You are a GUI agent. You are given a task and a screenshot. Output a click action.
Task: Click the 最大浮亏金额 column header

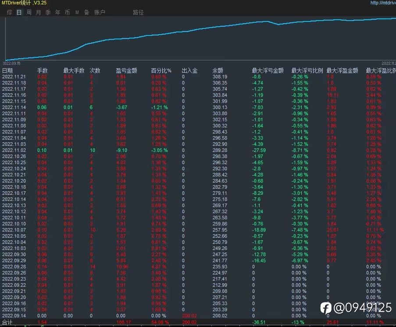tap(268, 70)
